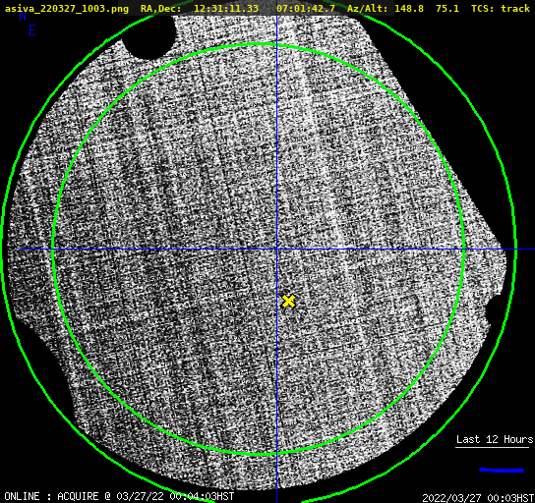Click the RA,Dec: label
This screenshot has width=535, height=503.
(160, 8)
